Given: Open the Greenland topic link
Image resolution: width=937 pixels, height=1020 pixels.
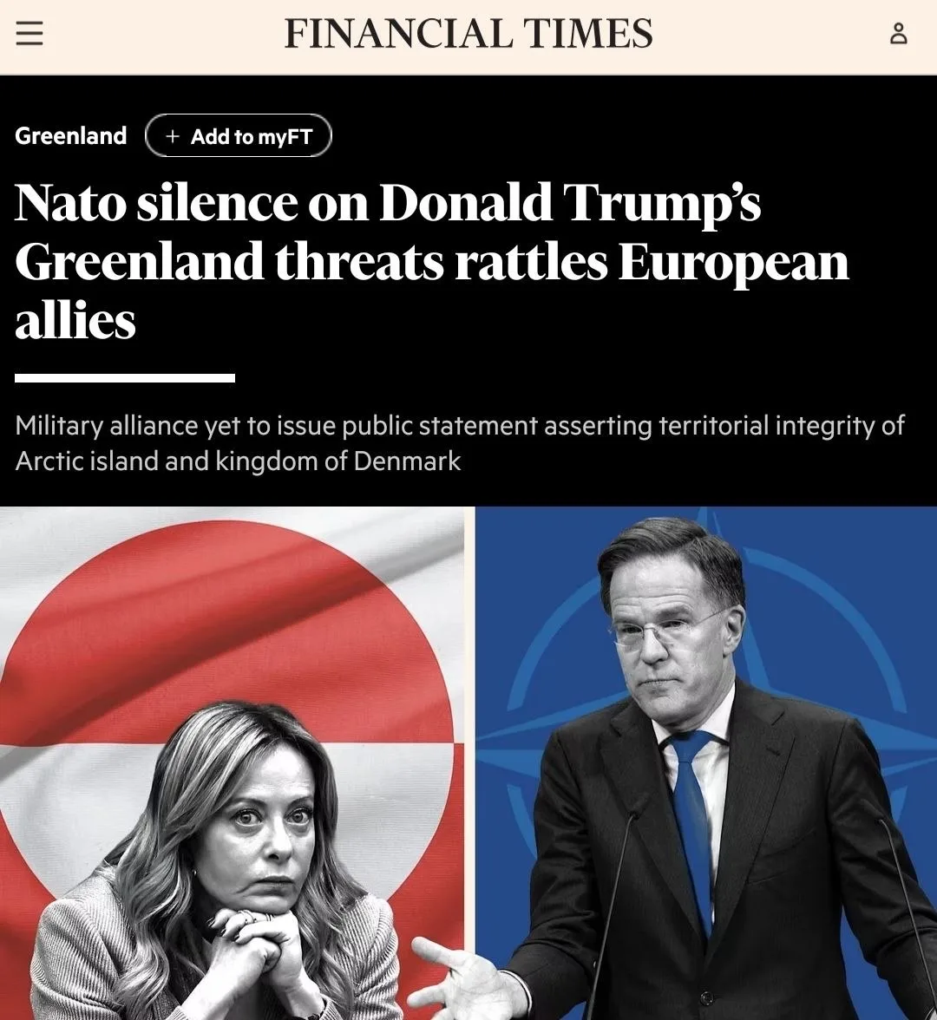Looking at the screenshot, I should coord(71,136).
